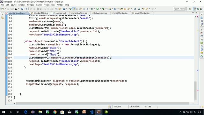This screenshot has height=115, width=204.
Task: Click the Debug bug toolbar icon
Action: point(92,9)
